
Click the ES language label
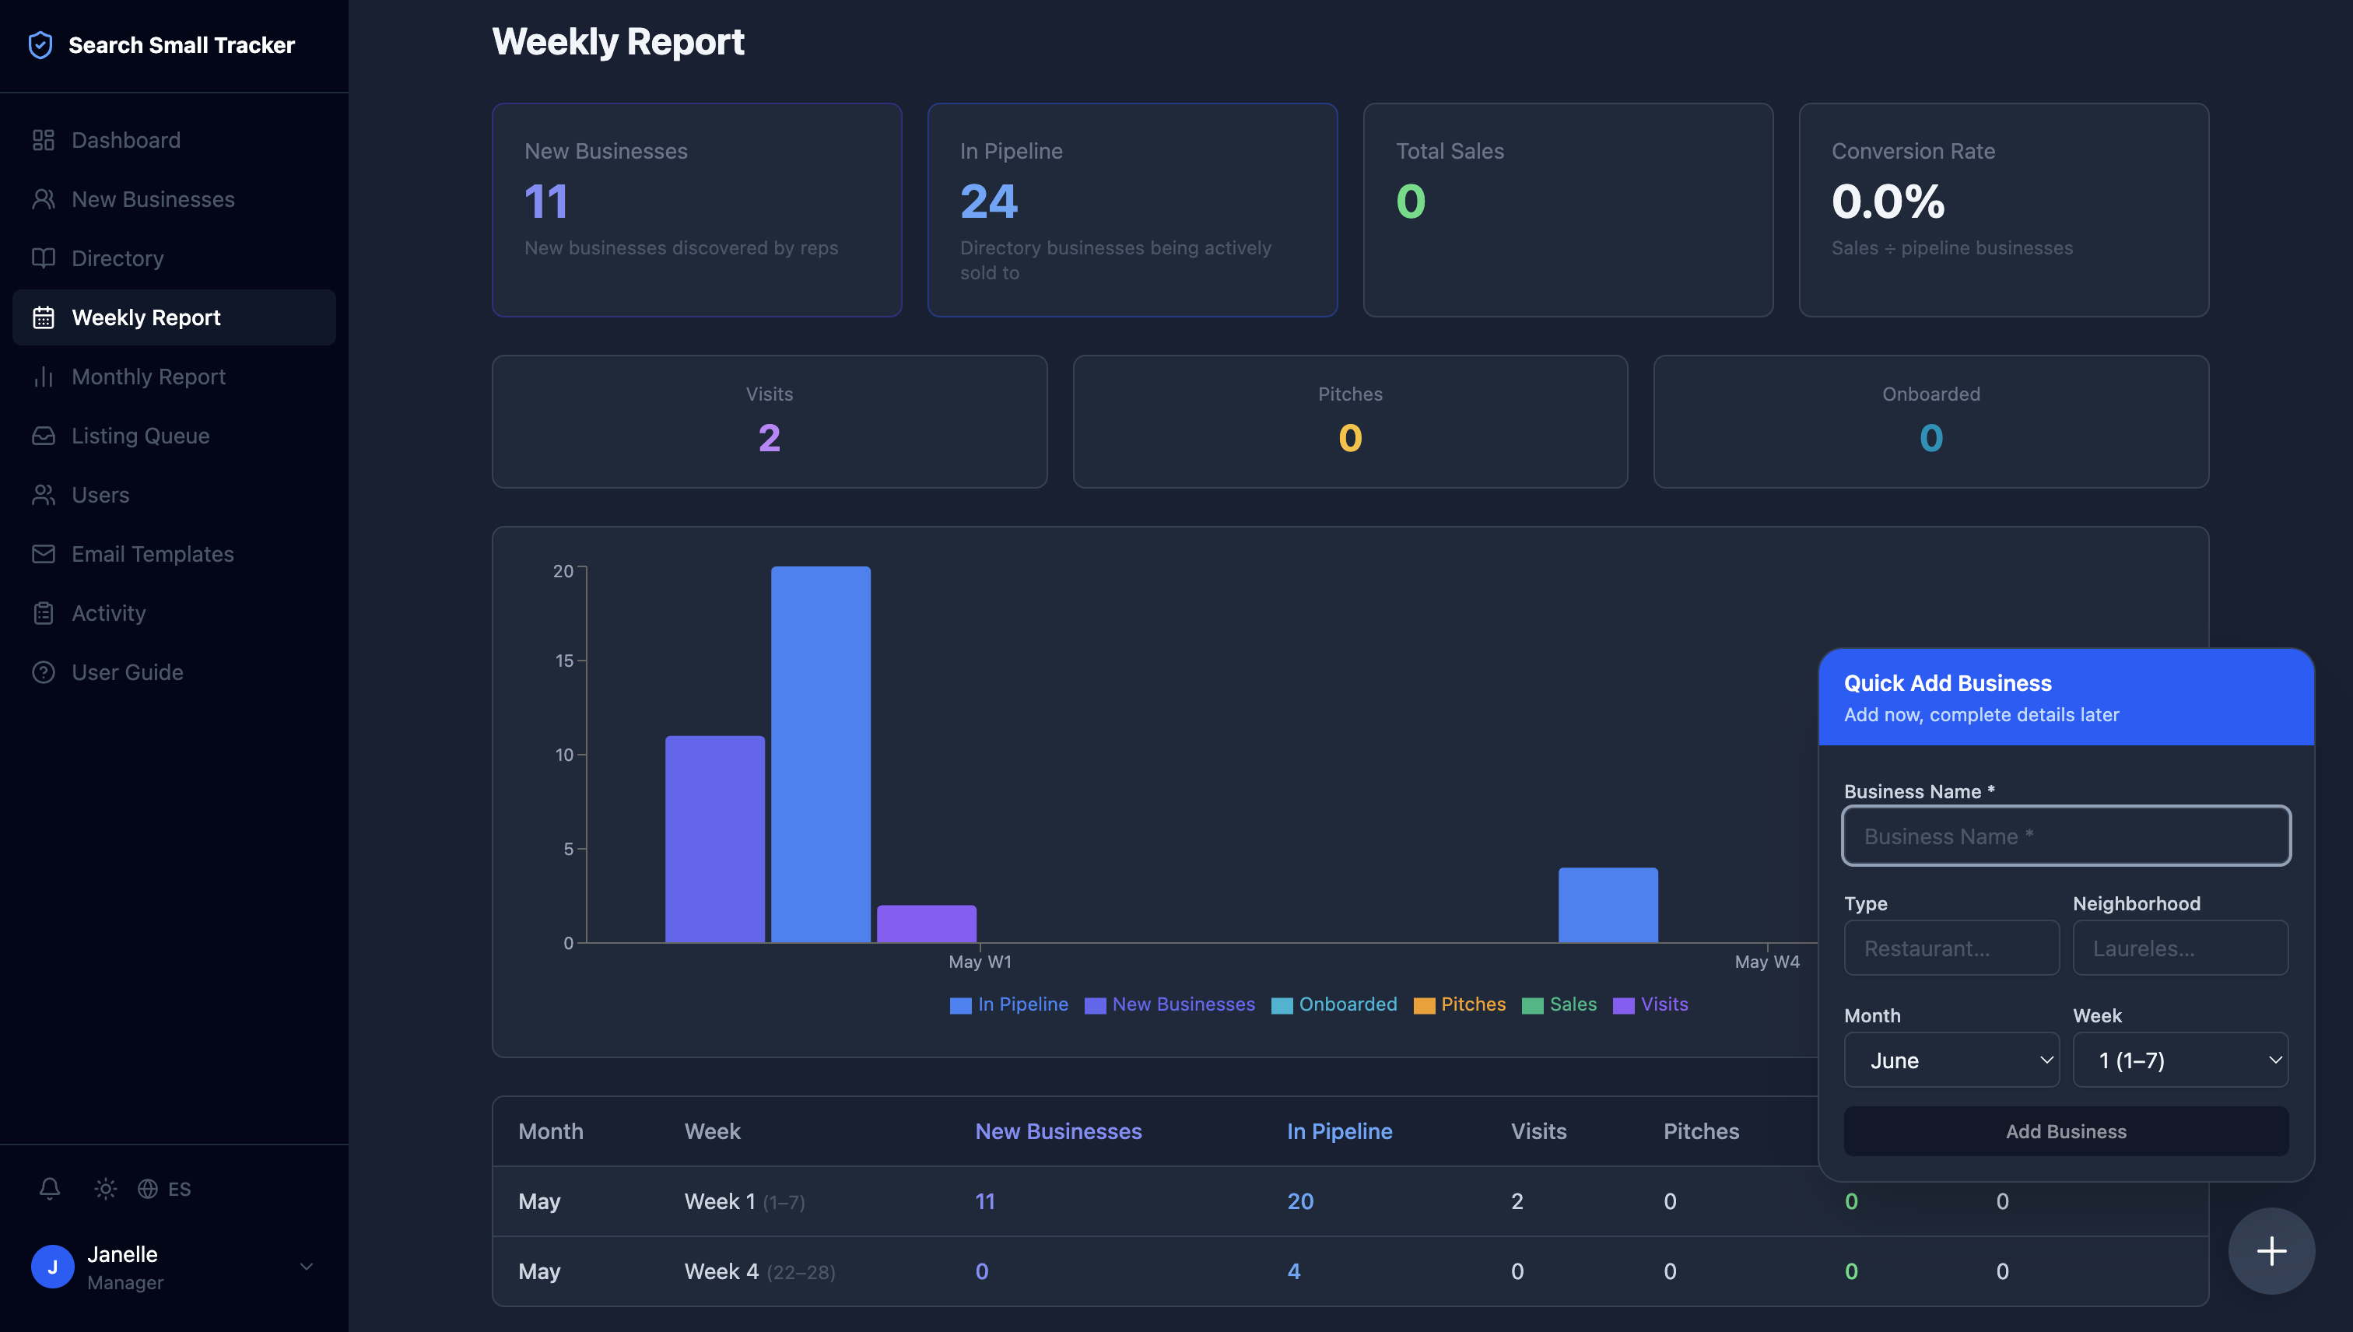coord(179,1188)
